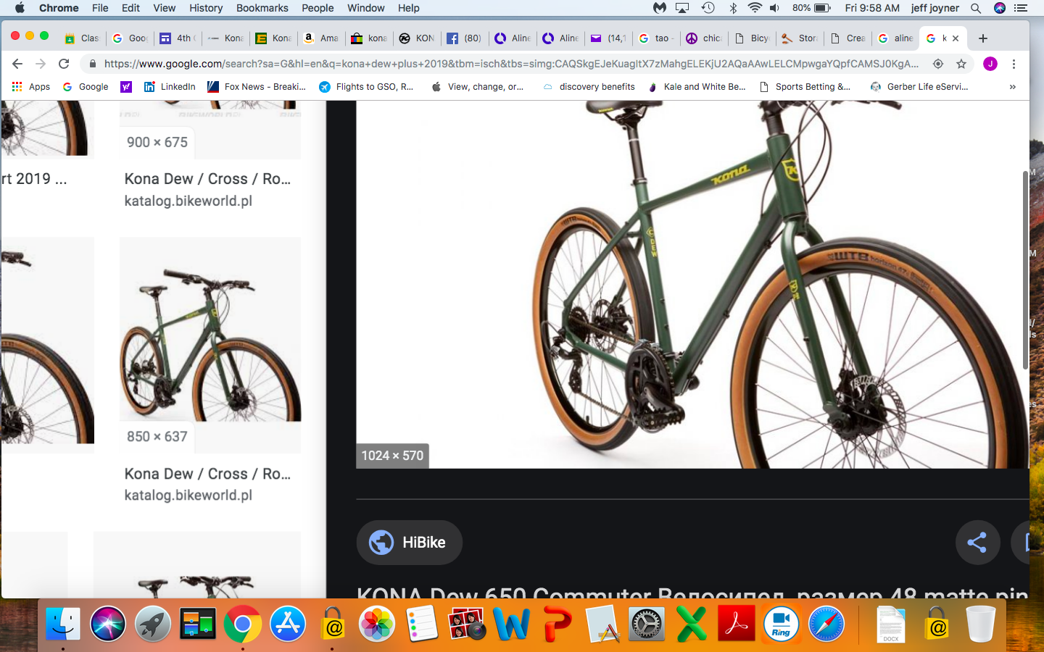Image resolution: width=1044 pixels, height=652 pixels.
Task: Open the Wi-Fi status menu
Action: [755, 8]
